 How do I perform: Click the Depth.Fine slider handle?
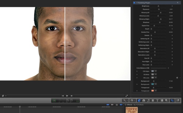click(x=154, y=26)
